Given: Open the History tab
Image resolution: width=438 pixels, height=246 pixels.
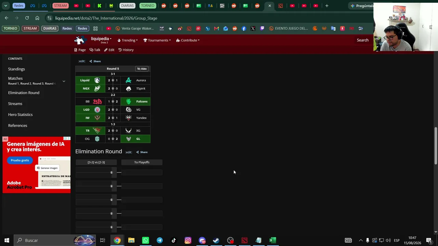Looking at the screenshot, I should (126, 50).
